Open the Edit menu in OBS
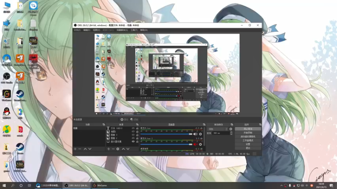 [x=87, y=30]
